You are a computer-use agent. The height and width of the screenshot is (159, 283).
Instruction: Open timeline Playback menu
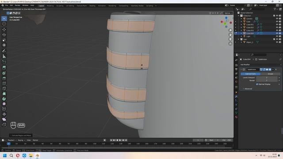(x=12, y=140)
